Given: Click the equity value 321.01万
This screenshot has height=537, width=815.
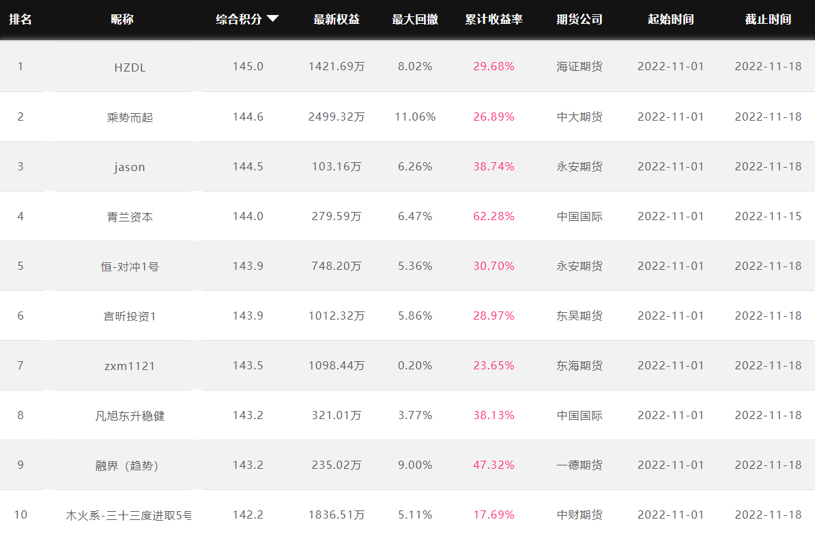Looking at the screenshot, I should pyautogui.click(x=337, y=416).
